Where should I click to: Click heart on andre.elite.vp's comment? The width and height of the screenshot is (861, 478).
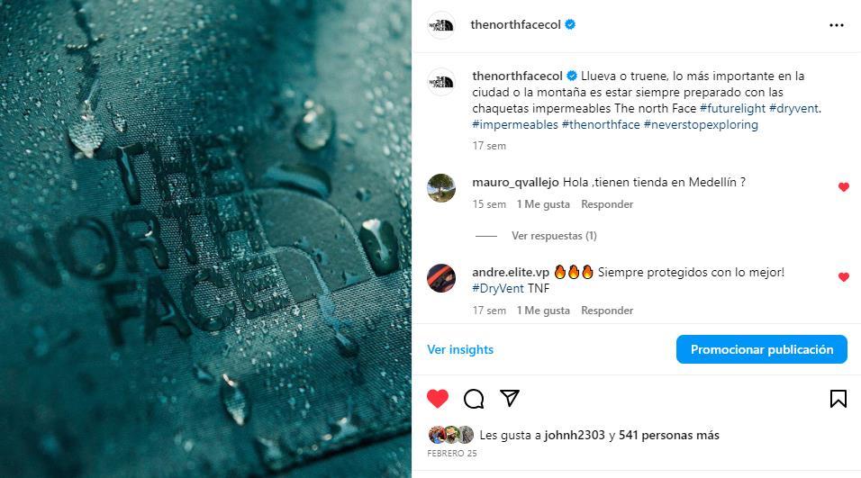844,277
